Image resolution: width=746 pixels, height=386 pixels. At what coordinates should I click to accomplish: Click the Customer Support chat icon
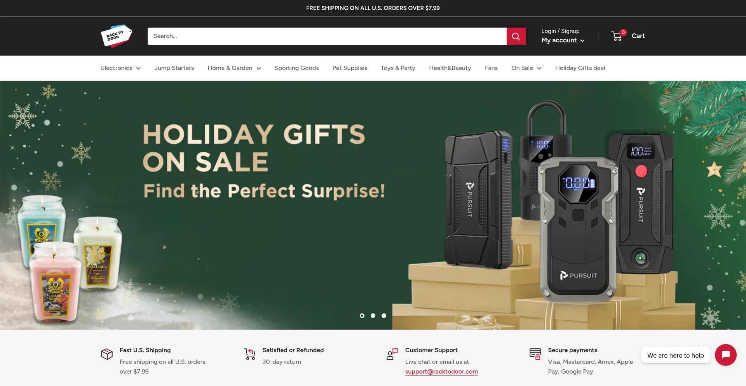click(392, 354)
